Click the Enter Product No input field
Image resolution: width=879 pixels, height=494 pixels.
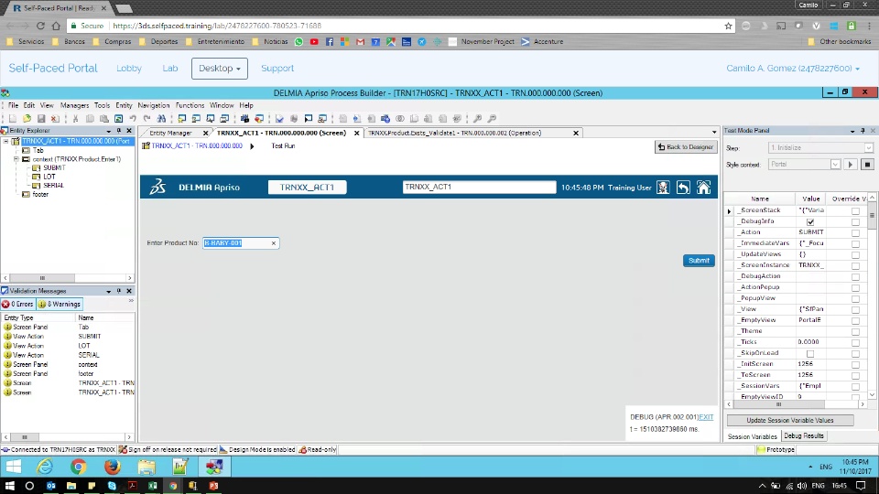tap(241, 243)
